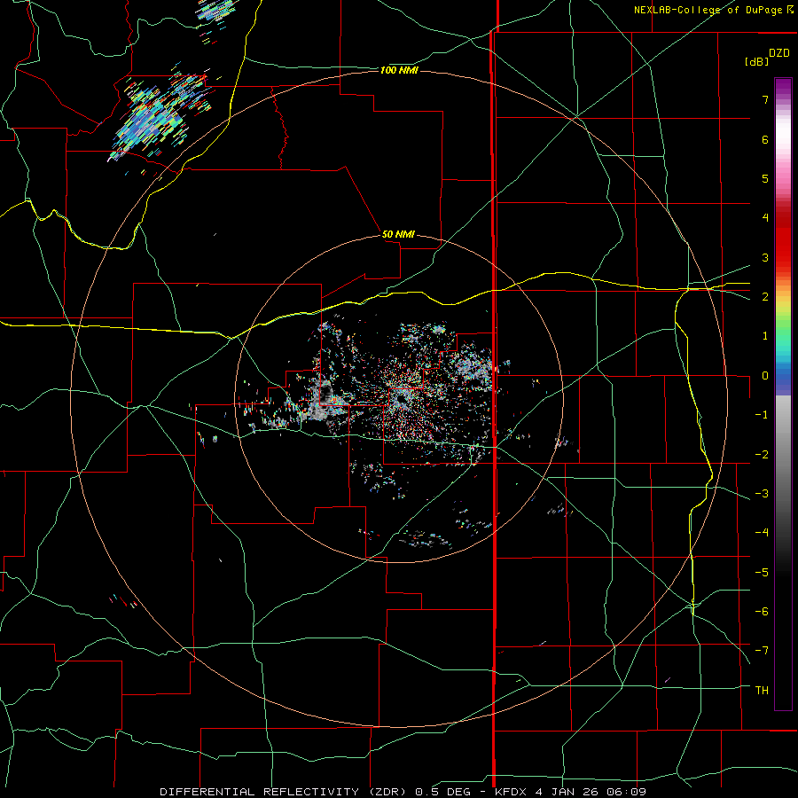
Task: Select the 4 value on the color scale
Action: [764, 218]
